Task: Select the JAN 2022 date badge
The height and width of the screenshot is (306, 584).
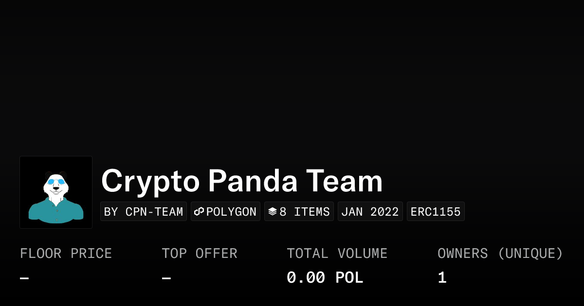Action: click(370, 212)
